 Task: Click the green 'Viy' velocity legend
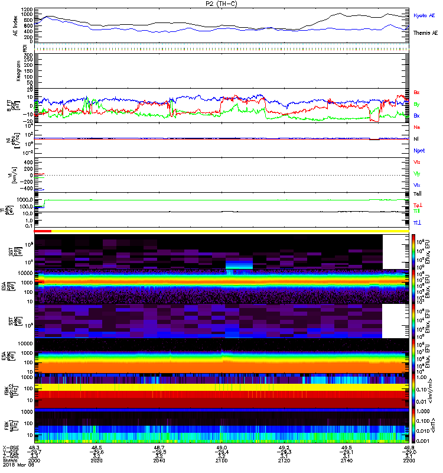pos(417,174)
